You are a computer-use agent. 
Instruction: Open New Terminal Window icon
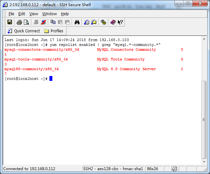87,22
